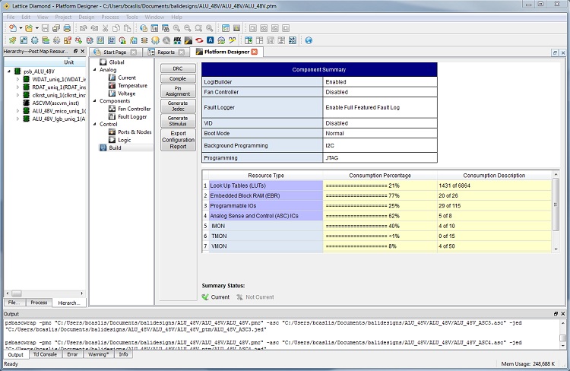Open the Process menu

coord(109,16)
